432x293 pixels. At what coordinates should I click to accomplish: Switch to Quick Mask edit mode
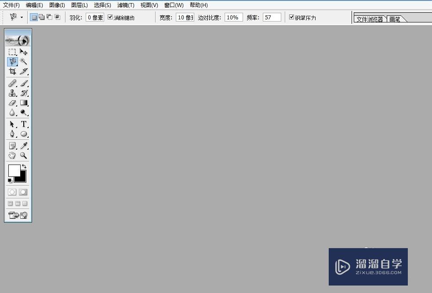23,192
